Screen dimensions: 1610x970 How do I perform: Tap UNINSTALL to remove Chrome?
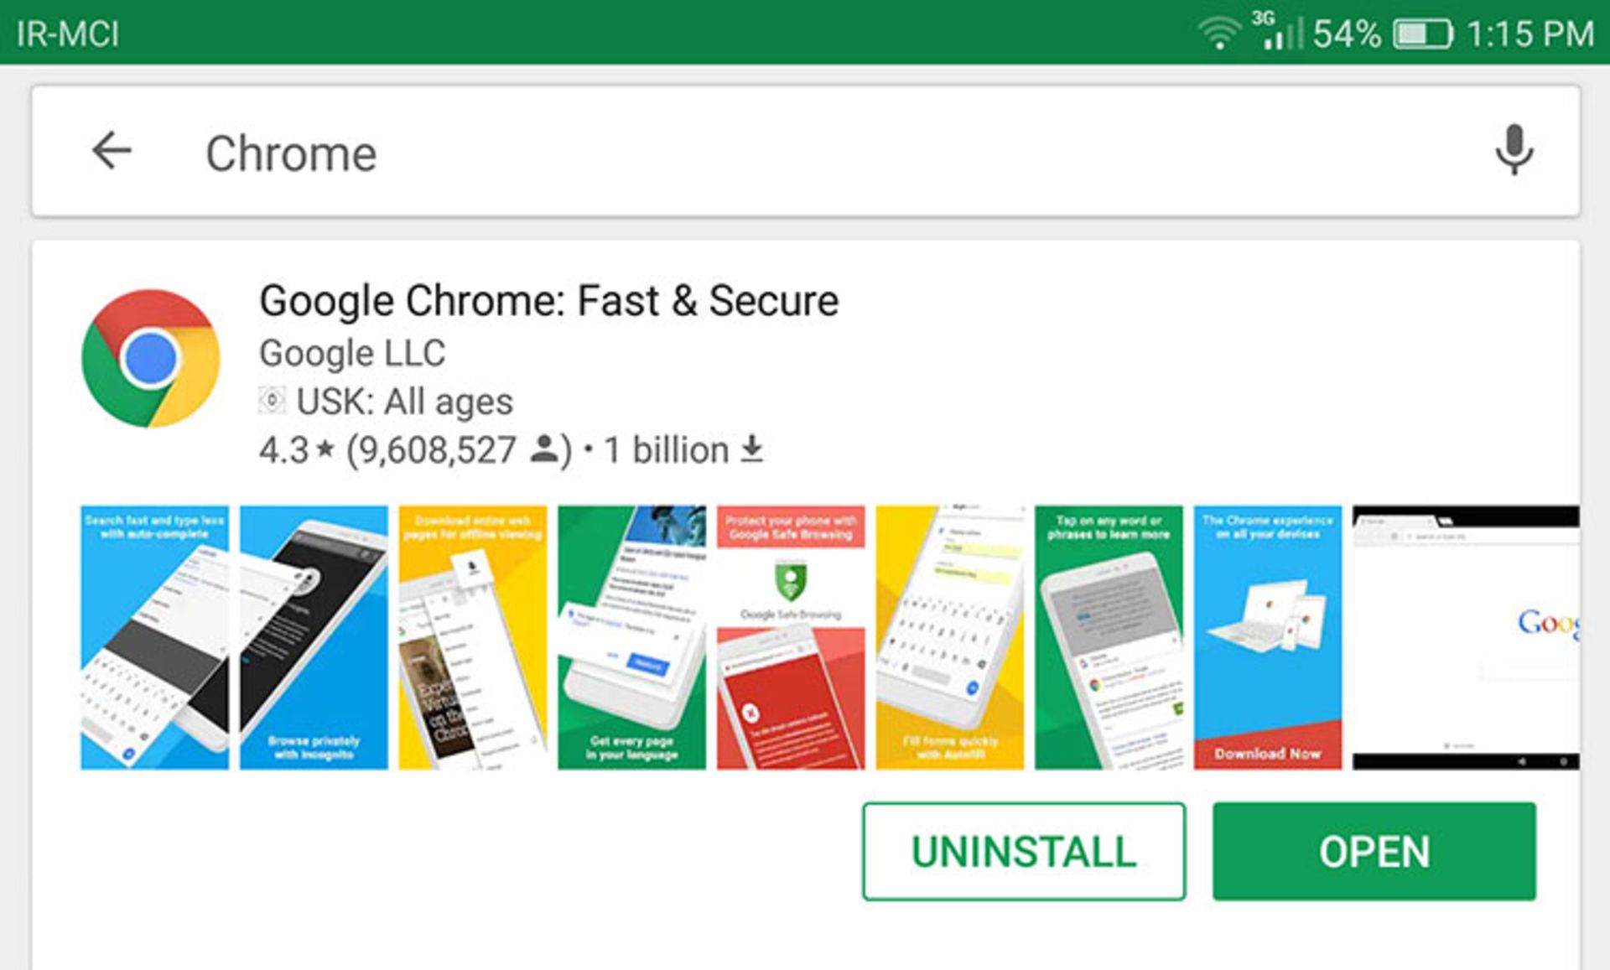(x=1022, y=852)
